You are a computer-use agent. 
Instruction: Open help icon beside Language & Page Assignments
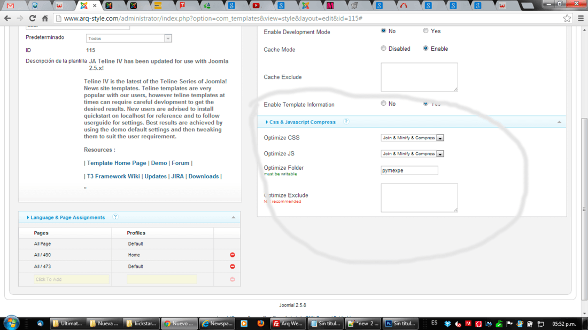115,217
